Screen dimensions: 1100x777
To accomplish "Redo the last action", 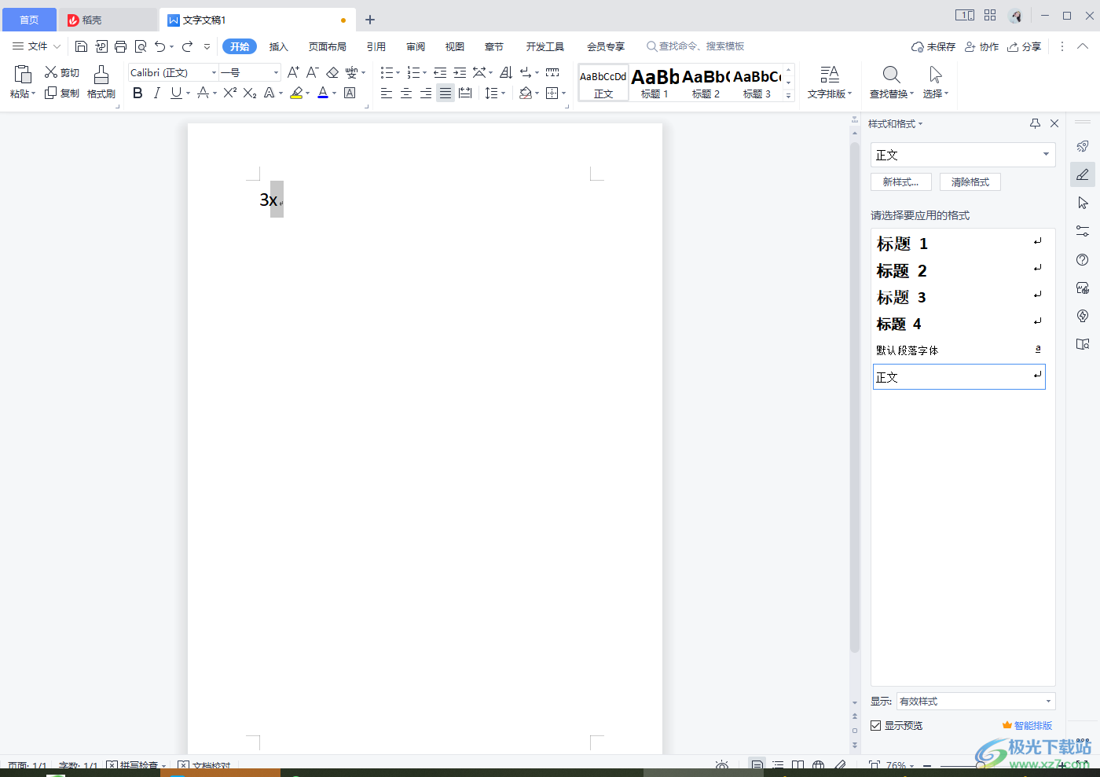I will pos(187,46).
